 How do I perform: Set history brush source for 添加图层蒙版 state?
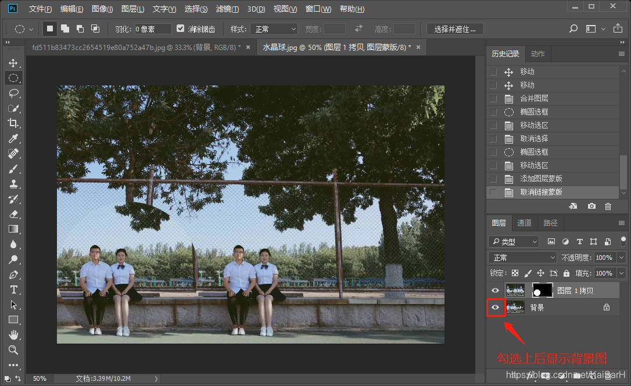click(493, 178)
